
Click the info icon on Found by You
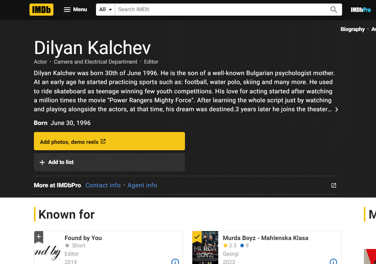coord(175,261)
